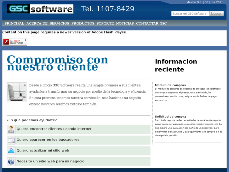The height and width of the screenshot is (172, 229).
Task: Click the buscar search button
Action: coord(216,14)
